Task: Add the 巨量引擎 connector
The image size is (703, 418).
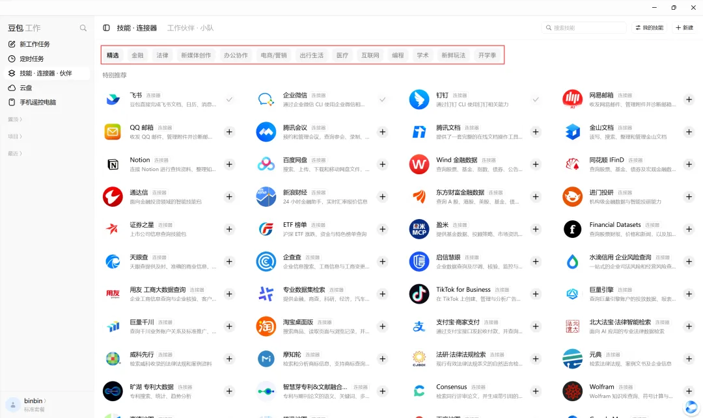Action: click(x=689, y=294)
